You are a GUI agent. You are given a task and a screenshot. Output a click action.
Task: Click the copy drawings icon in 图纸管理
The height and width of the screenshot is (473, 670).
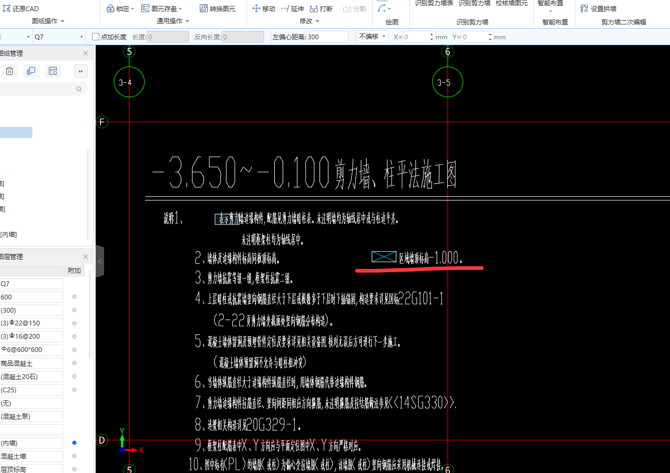(x=31, y=71)
